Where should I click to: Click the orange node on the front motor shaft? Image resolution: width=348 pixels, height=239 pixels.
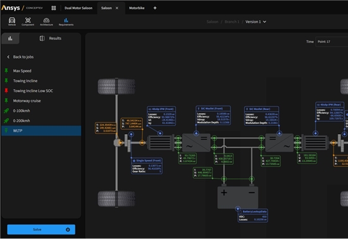click(x=142, y=142)
